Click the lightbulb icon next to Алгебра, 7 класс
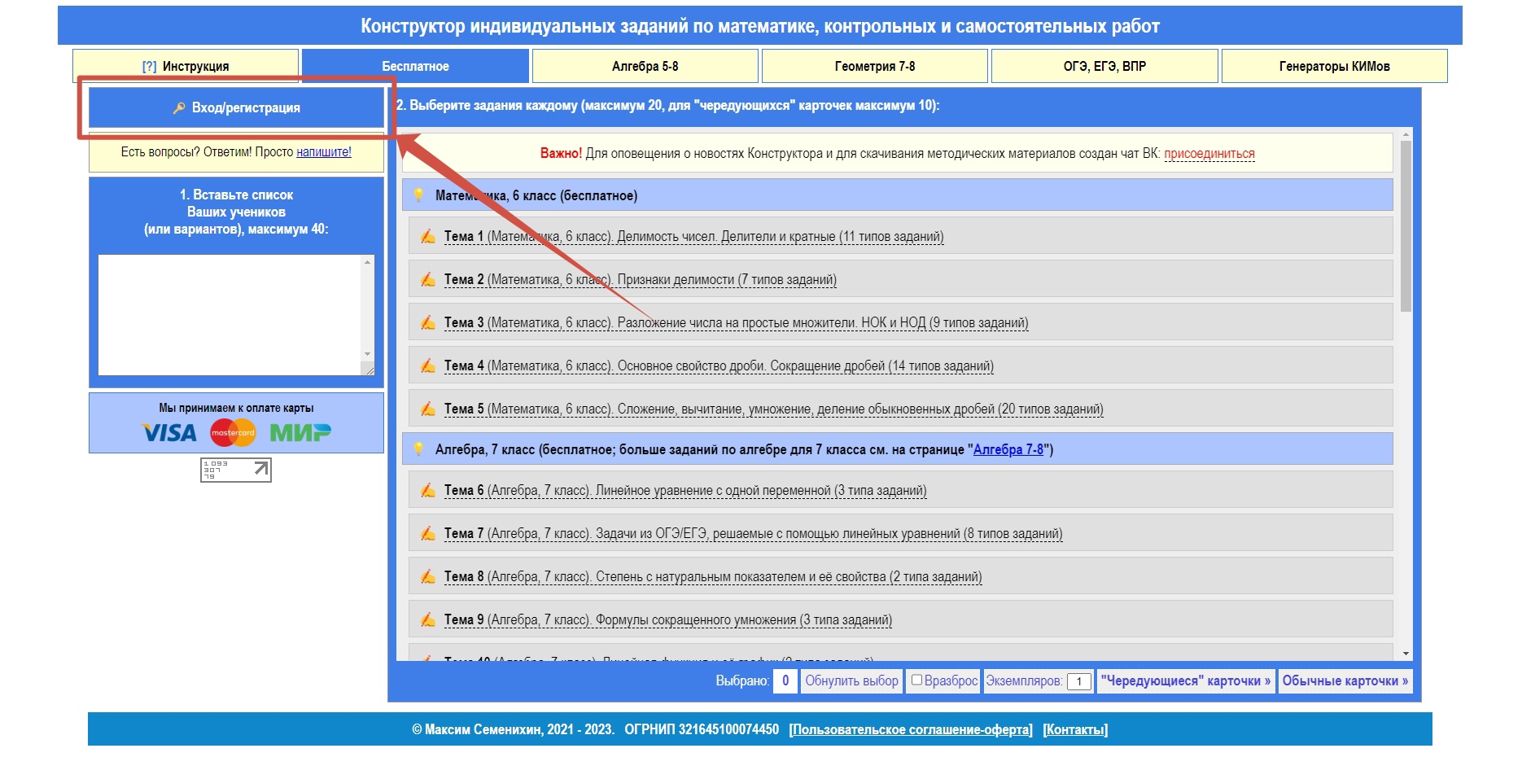 (x=418, y=449)
